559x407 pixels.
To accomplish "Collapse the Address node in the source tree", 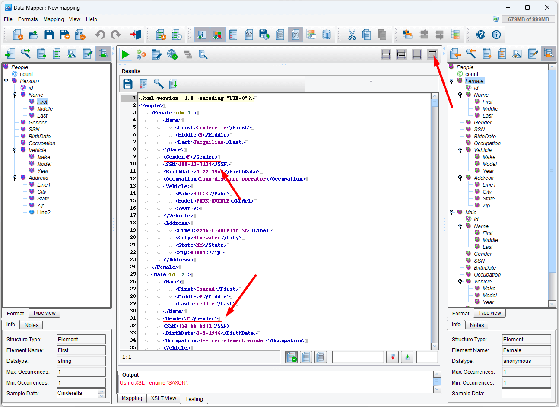I will coord(15,178).
